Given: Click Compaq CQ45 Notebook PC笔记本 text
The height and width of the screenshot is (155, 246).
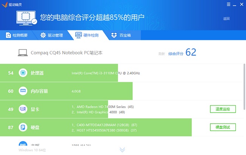Looking at the screenshot, I should (67, 53).
